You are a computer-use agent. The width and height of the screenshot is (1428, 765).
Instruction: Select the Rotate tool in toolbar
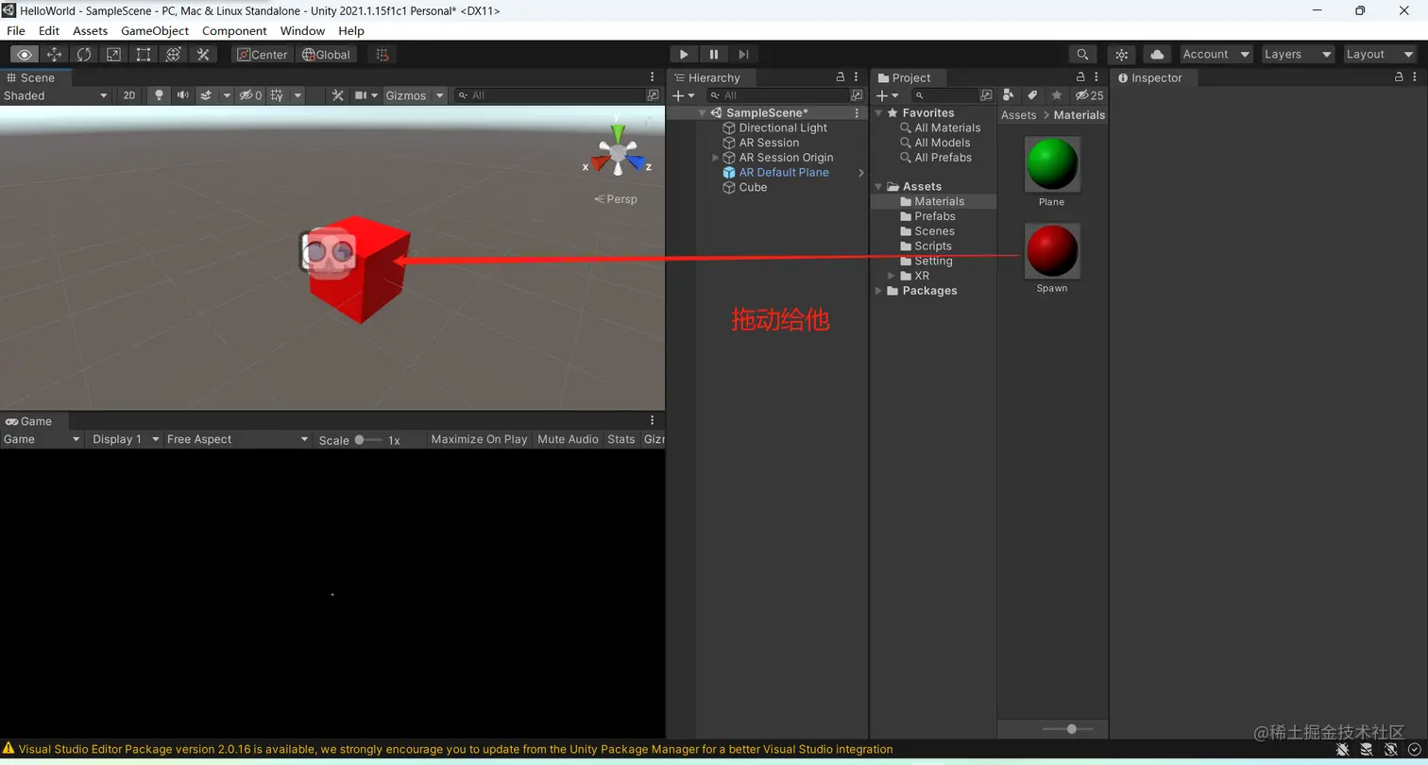(x=84, y=55)
